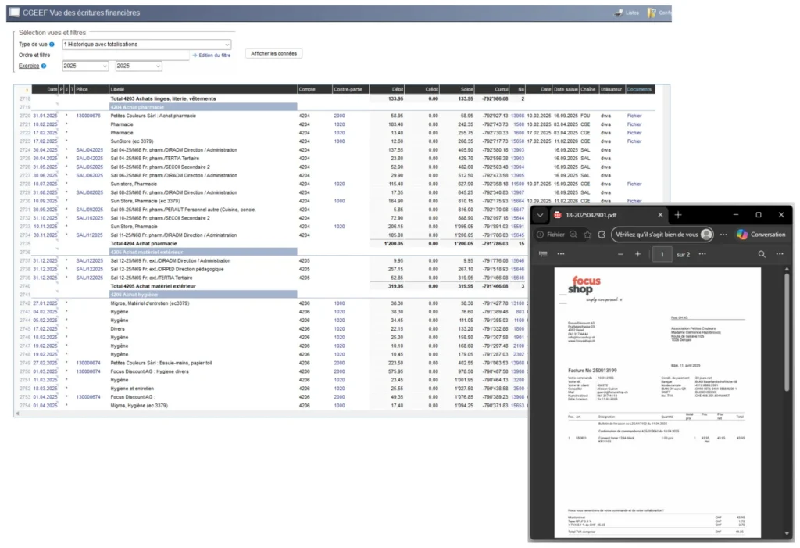Viewport: 800px width, 548px height.
Task: Add a new tab in the PDF viewer
Action: coord(678,215)
